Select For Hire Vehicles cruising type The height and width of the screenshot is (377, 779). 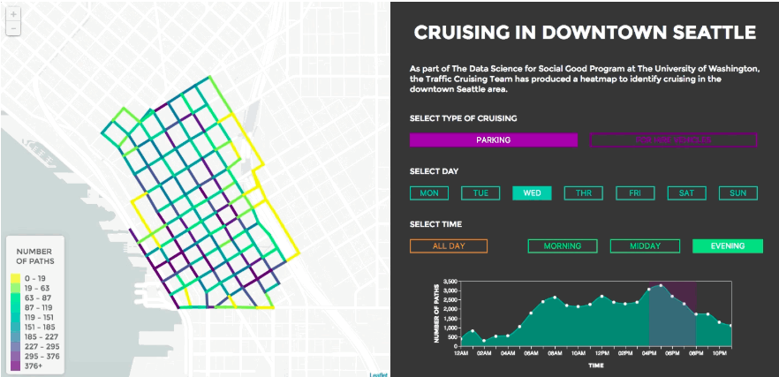[673, 140]
